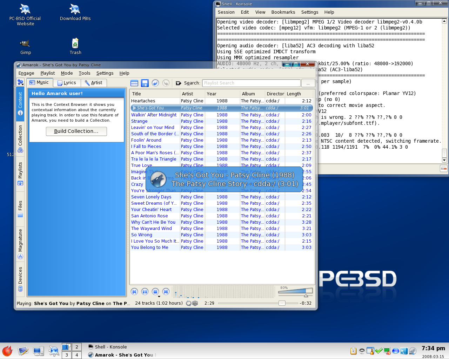
Task: Pause the current track
Action: [x=145, y=292]
